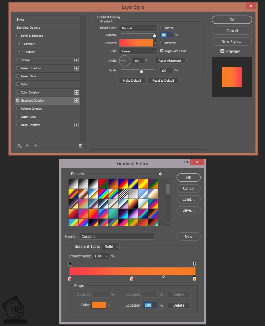Enable the Dither checkbox

162,28
